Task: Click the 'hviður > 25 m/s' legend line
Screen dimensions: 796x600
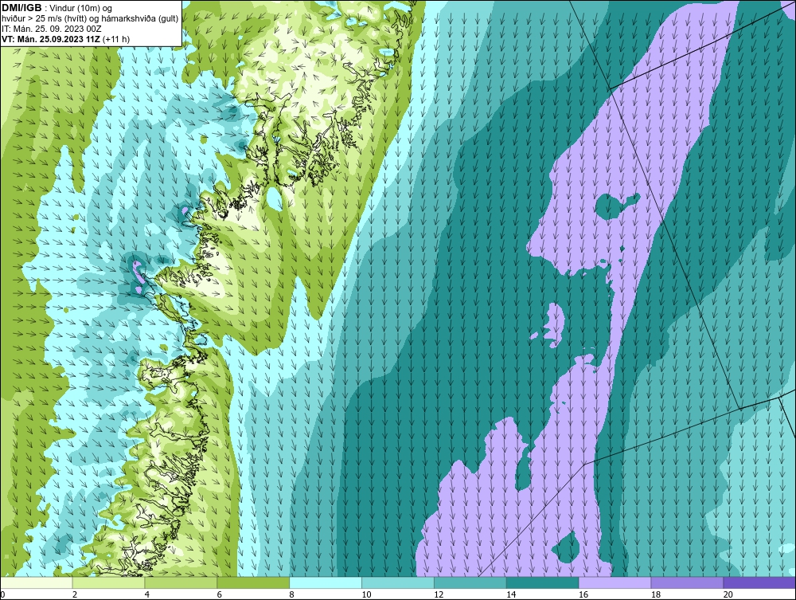Action: click(90, 19)
